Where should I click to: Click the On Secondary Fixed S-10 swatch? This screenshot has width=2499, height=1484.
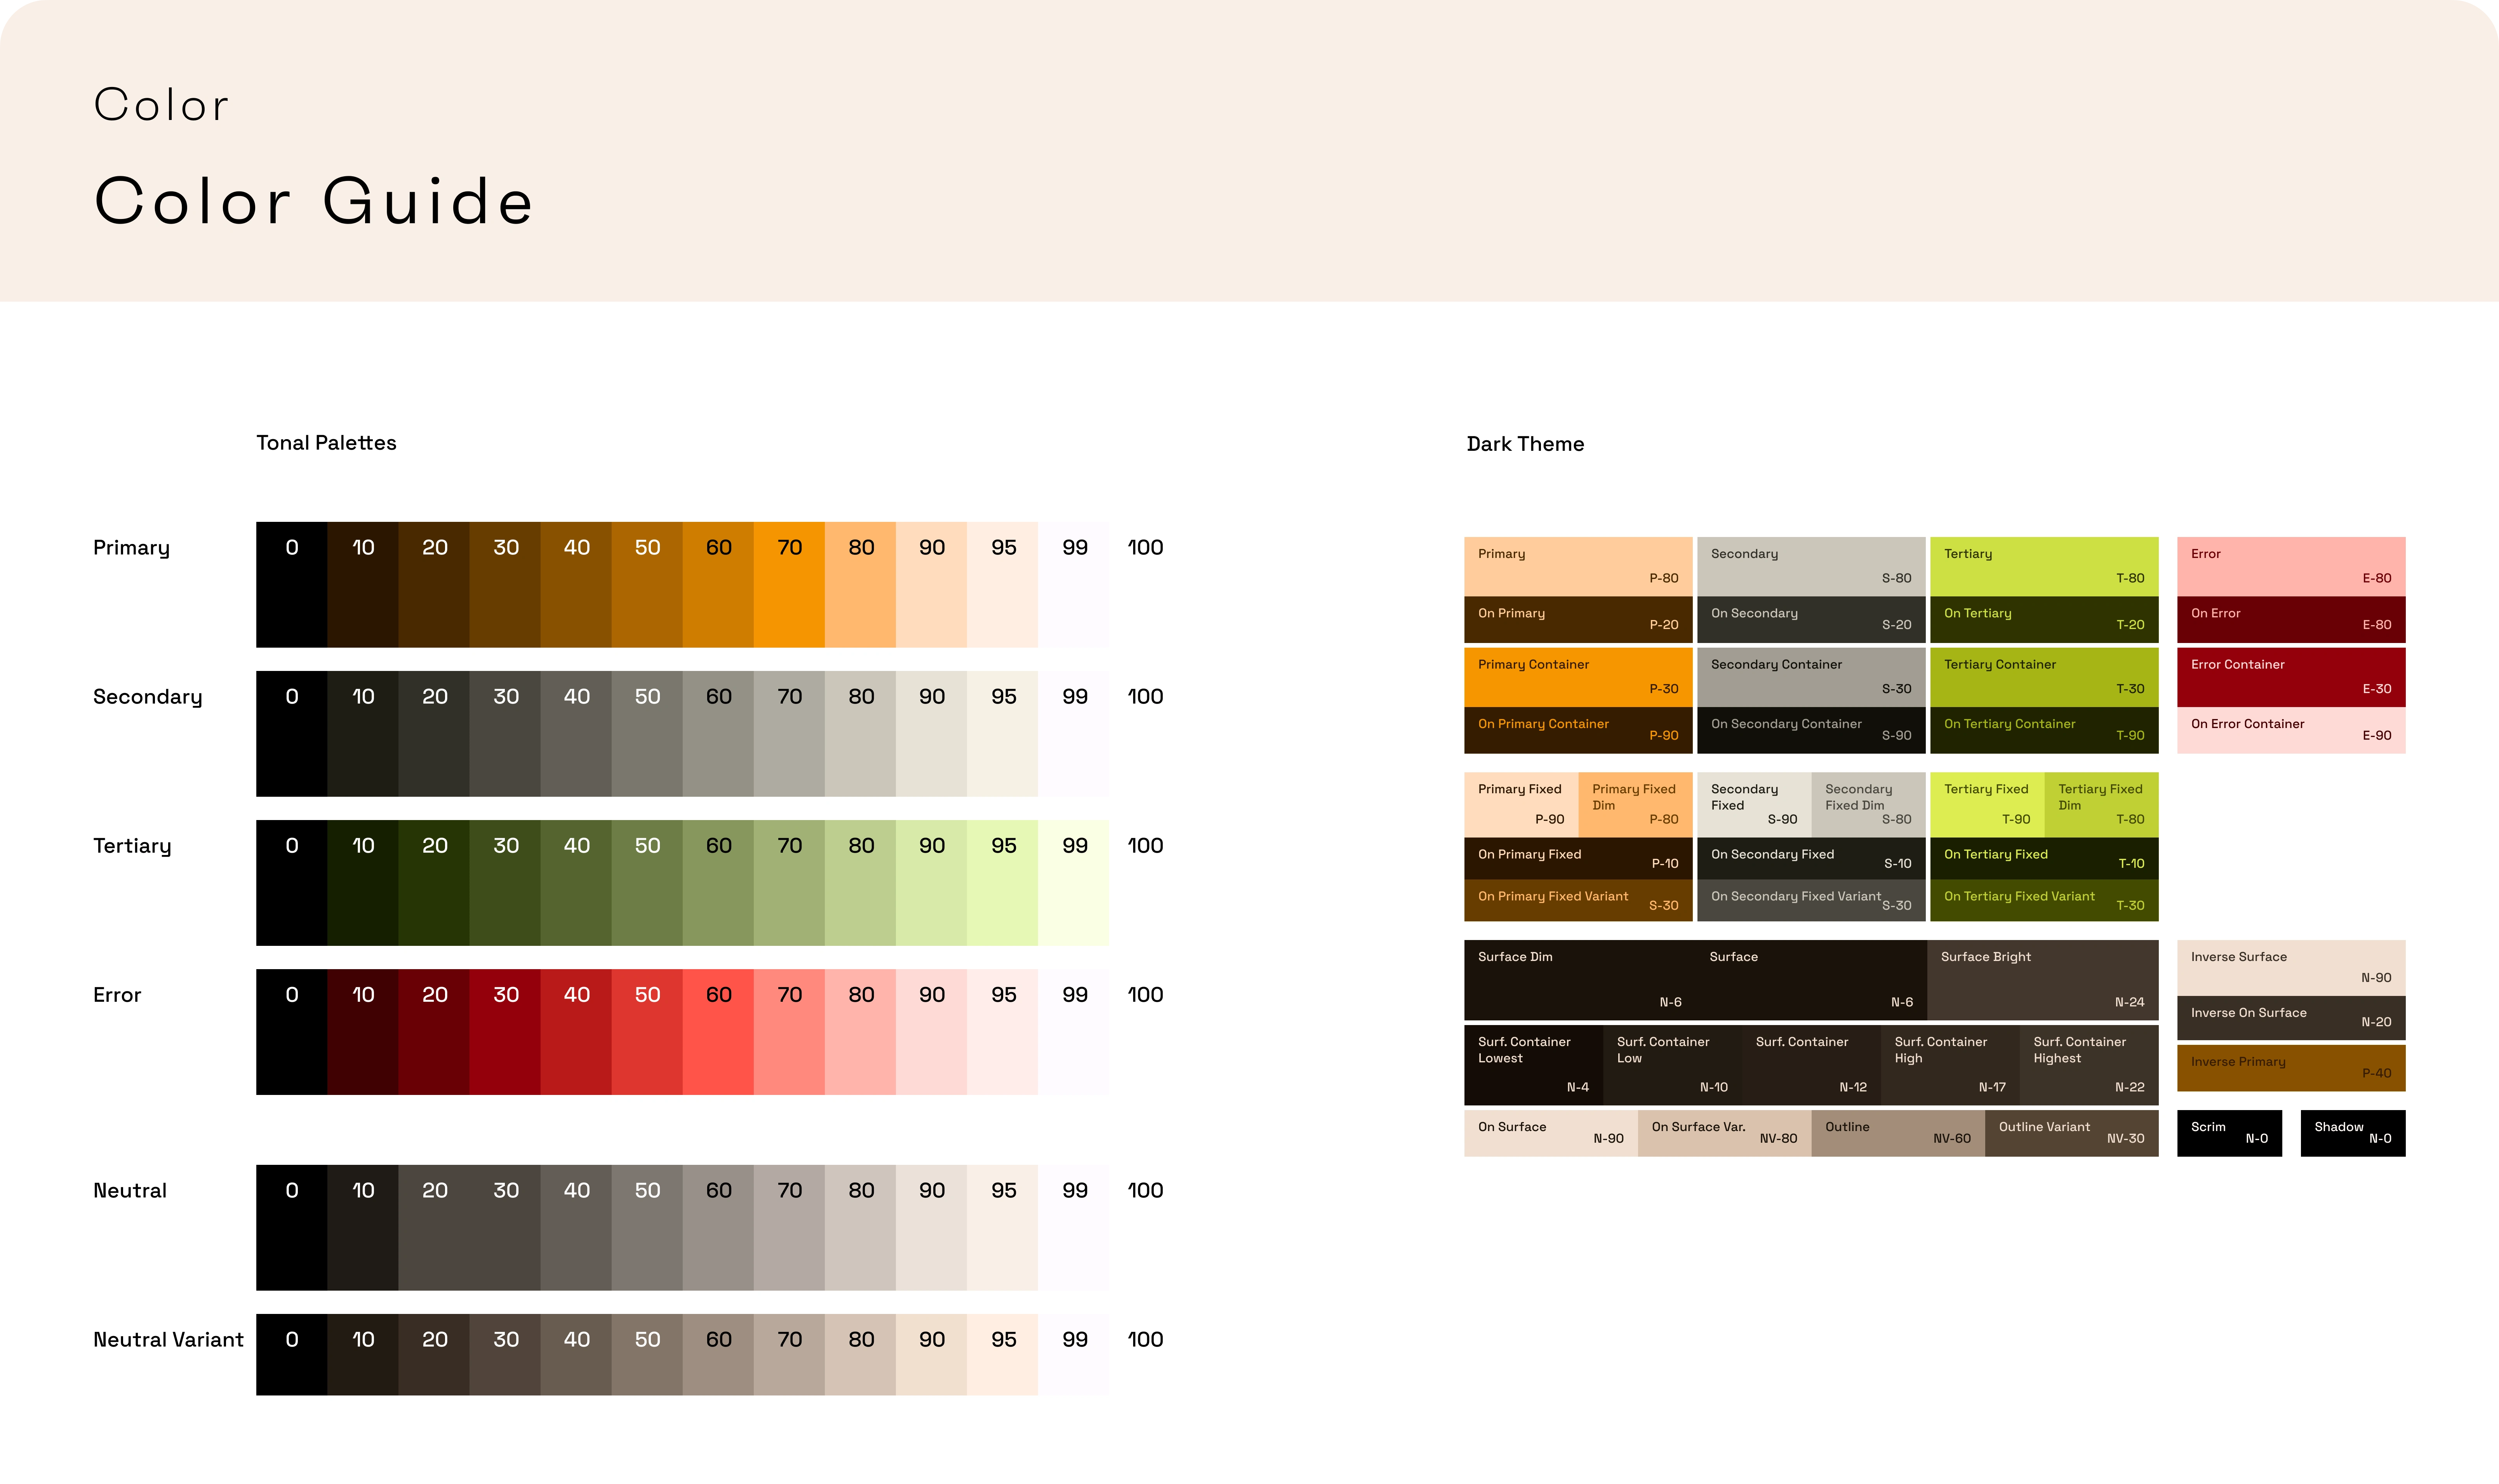[1811, 859]
